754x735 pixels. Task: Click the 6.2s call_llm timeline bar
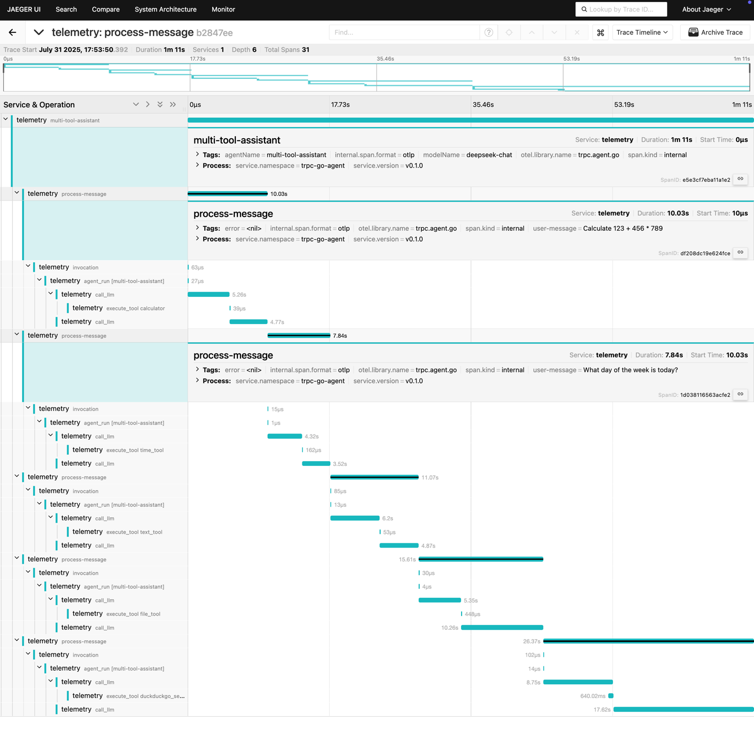click(x=355, y=518)
